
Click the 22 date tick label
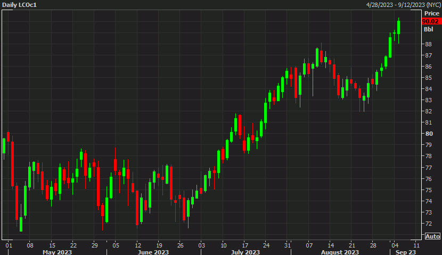(x=73, y=245)
